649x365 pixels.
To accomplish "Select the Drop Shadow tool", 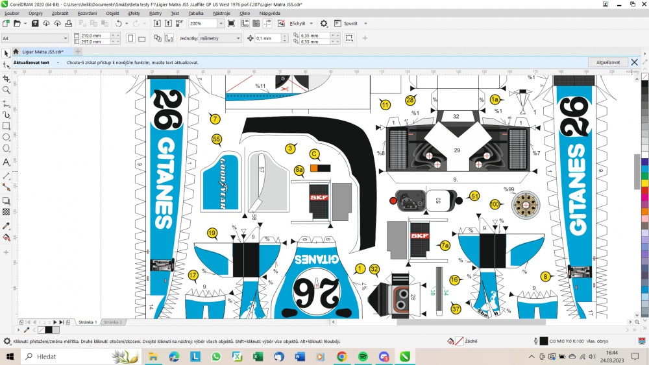I will point(6,201).
